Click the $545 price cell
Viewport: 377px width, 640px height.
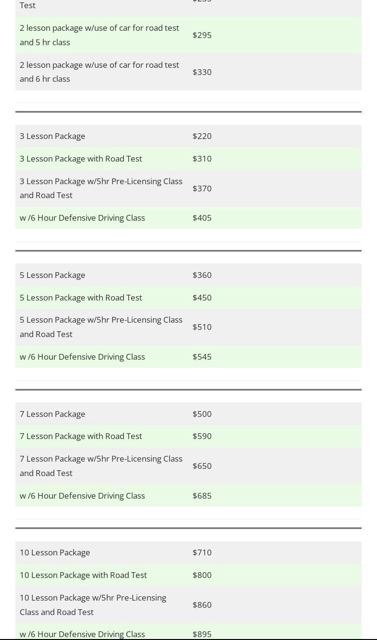coord(202,357)
